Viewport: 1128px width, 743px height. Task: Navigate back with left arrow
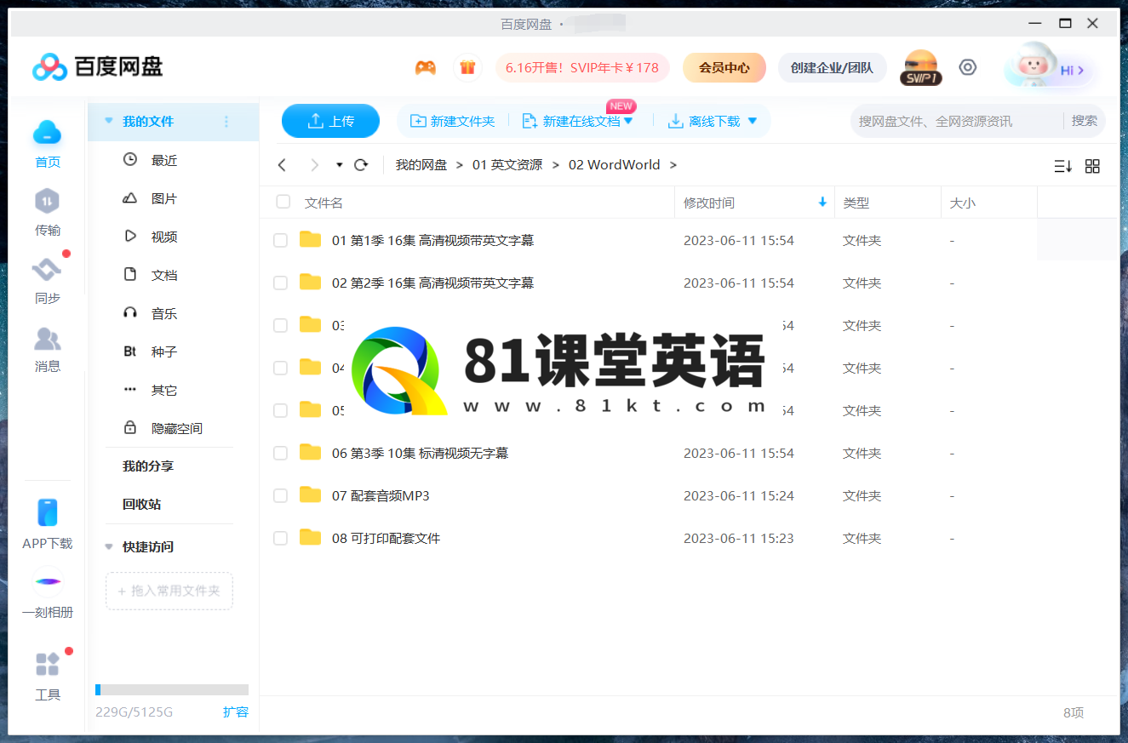(283, 165)
